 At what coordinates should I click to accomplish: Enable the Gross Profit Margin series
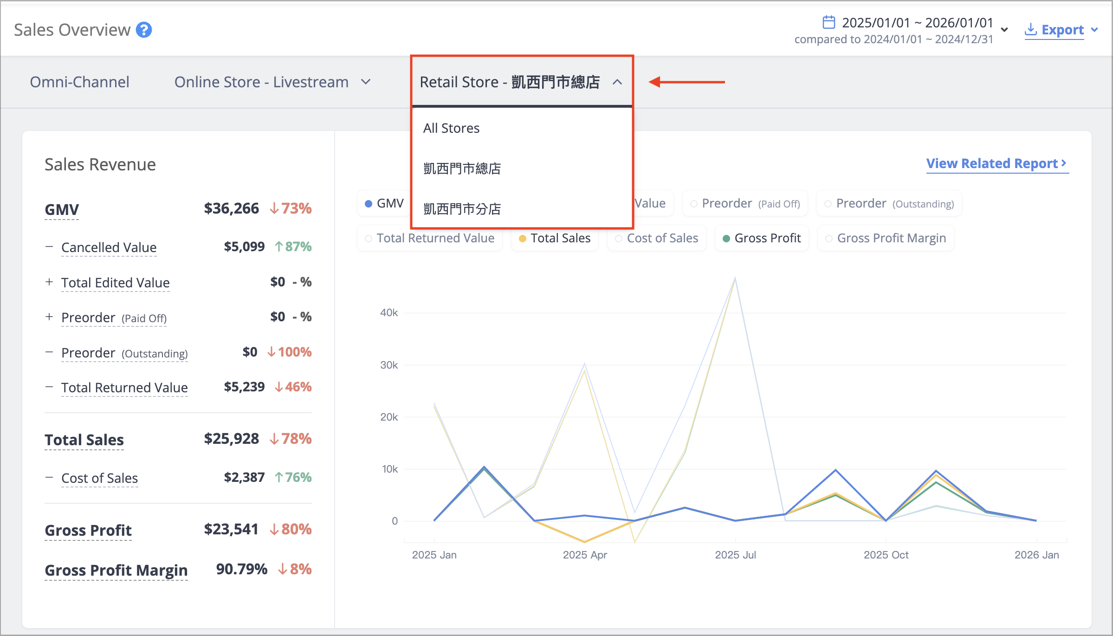pos(886,238)
